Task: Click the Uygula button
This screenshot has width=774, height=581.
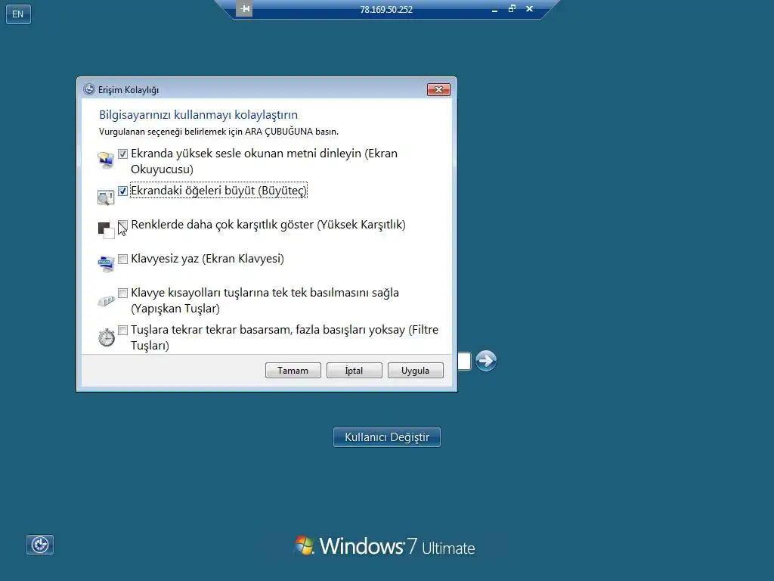Action: (415, 371)
